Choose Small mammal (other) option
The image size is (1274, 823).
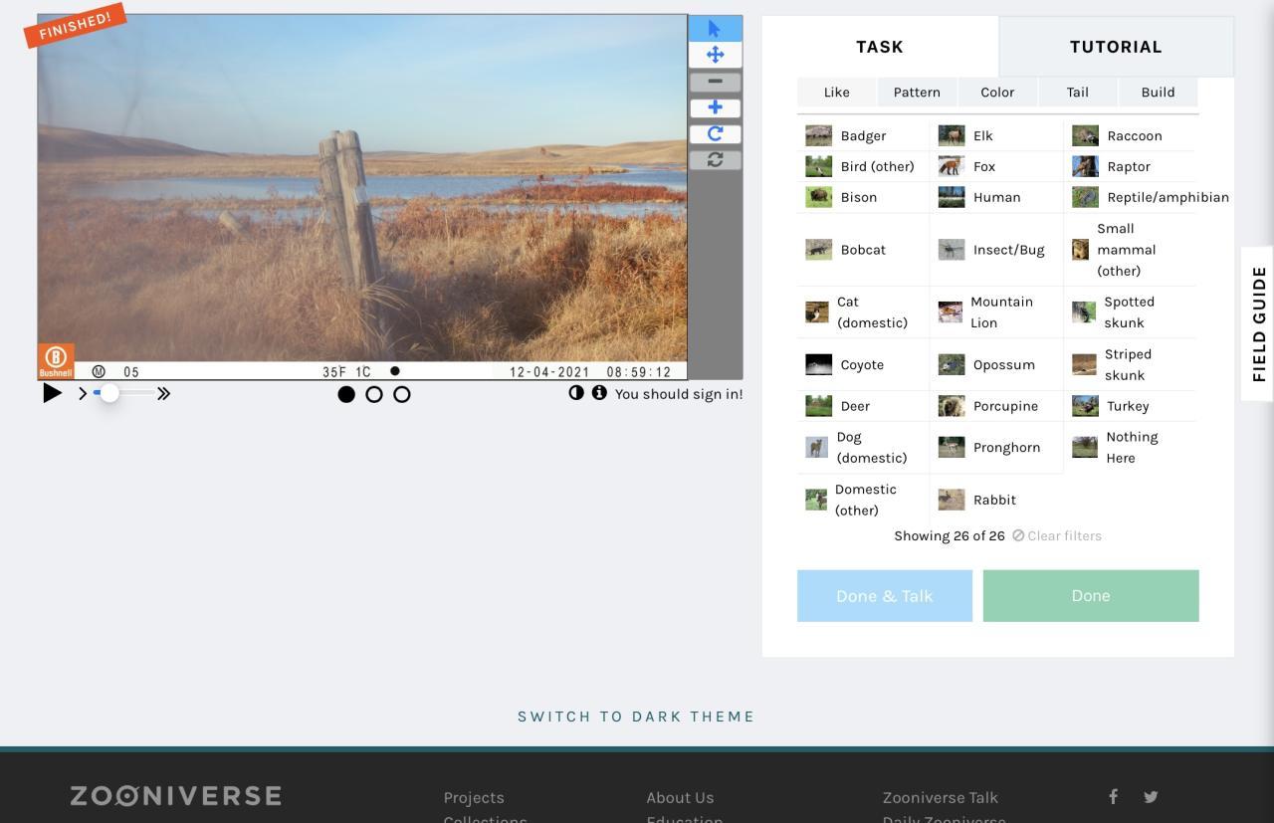pyautogui.click(x=1131, y=250)
